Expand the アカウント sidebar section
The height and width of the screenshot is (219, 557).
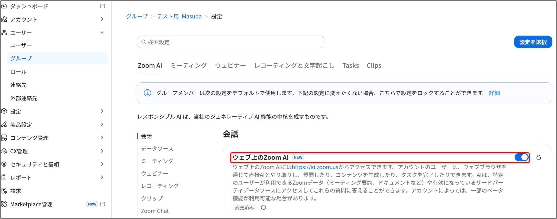coord(102,19)
